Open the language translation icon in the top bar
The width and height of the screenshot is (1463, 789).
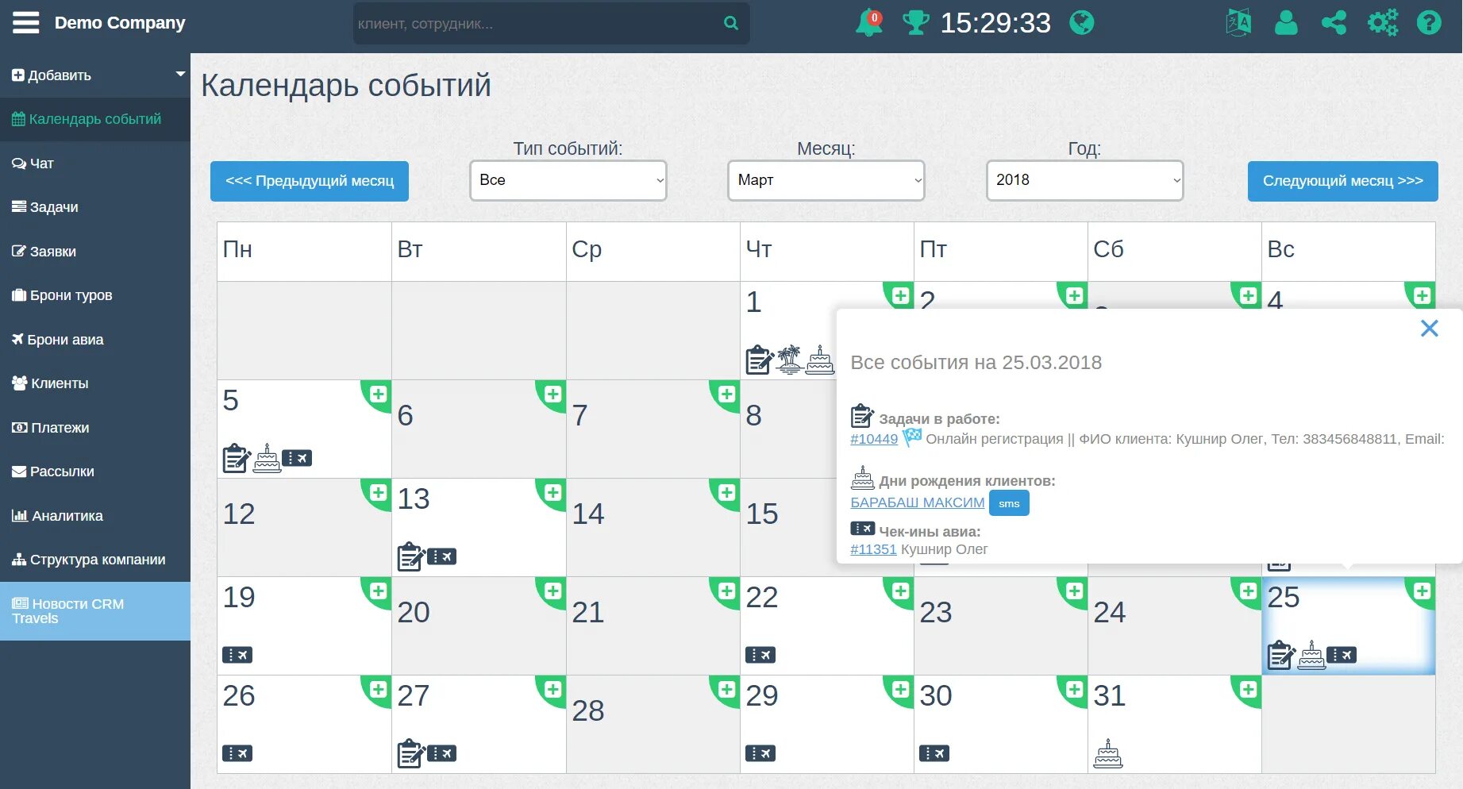coord(1238,23)
